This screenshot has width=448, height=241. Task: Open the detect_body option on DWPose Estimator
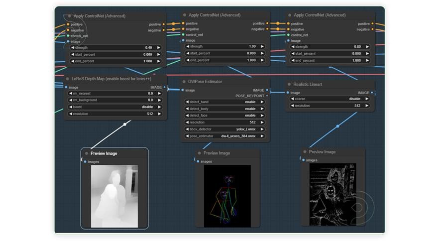pos(224,109)
